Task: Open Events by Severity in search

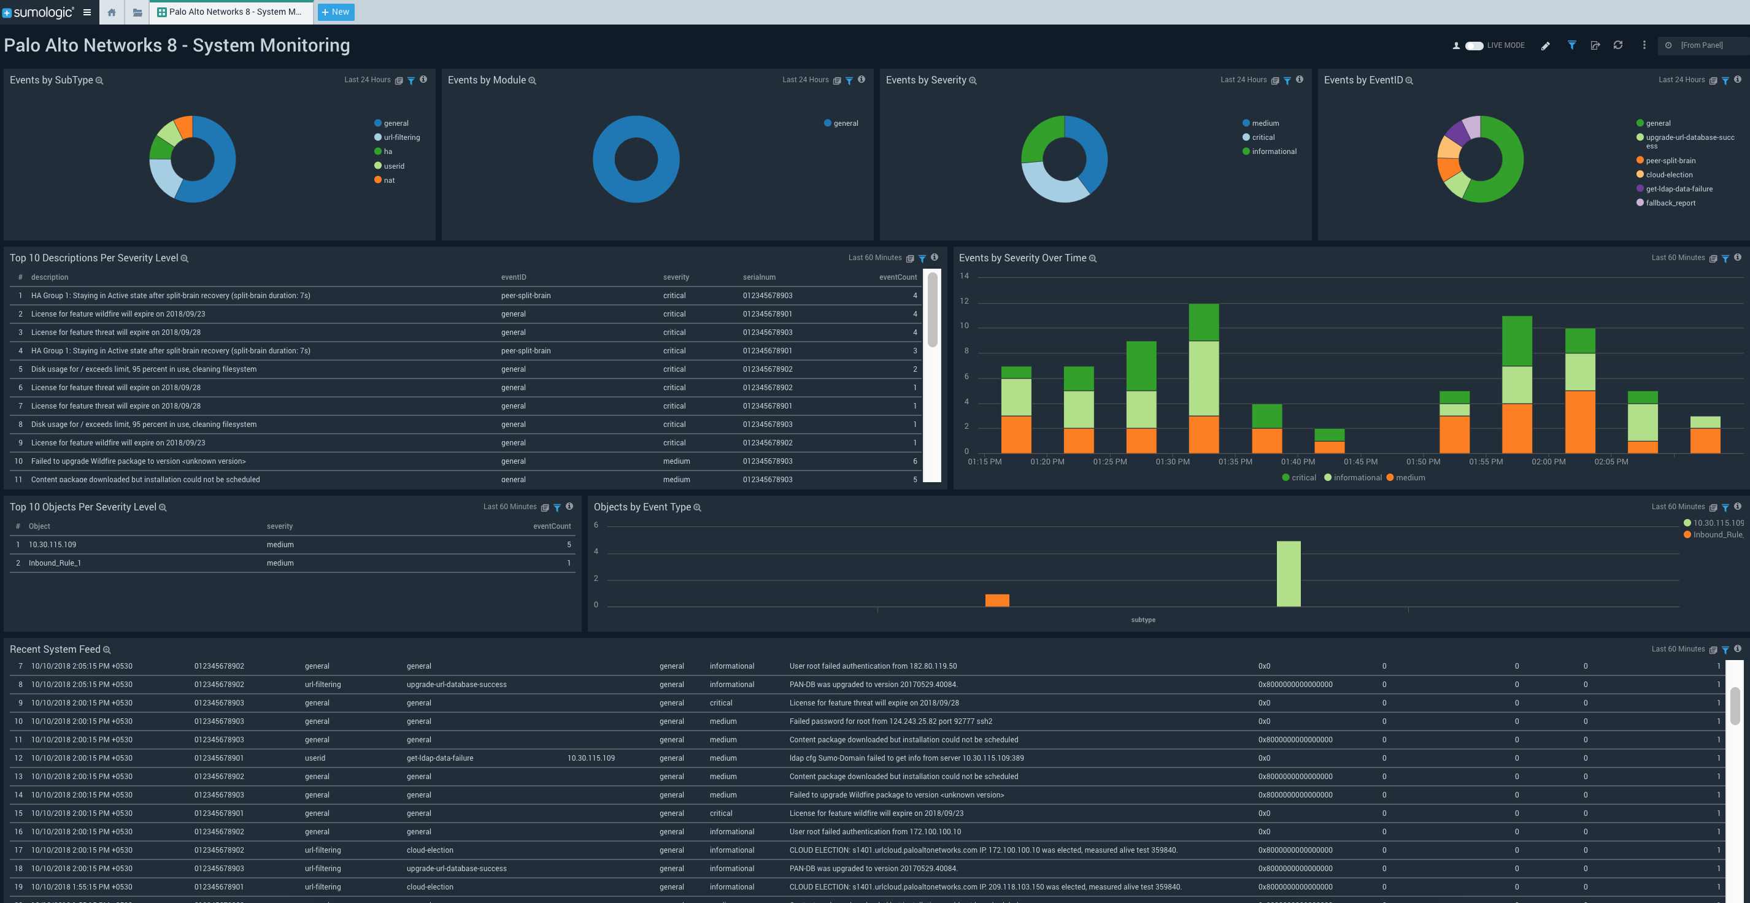Action: pyautogui.click(x=973, y=81)
